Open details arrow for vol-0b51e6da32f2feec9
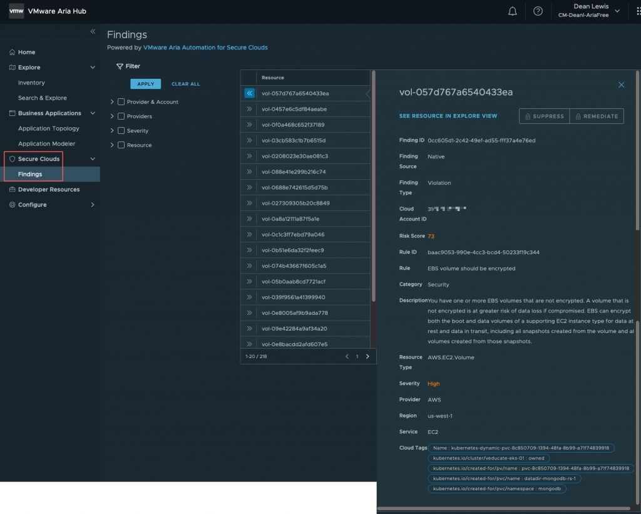The width and height of the screenshot is (641, 514). point(249,250)
